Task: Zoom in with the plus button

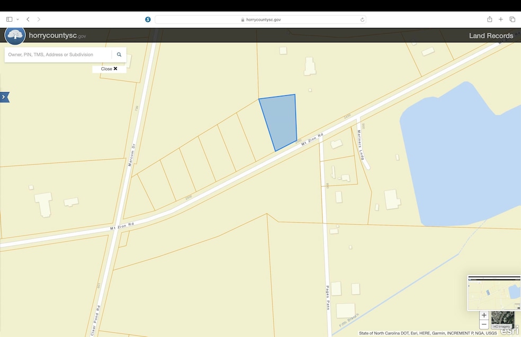Action: point(484,315)
